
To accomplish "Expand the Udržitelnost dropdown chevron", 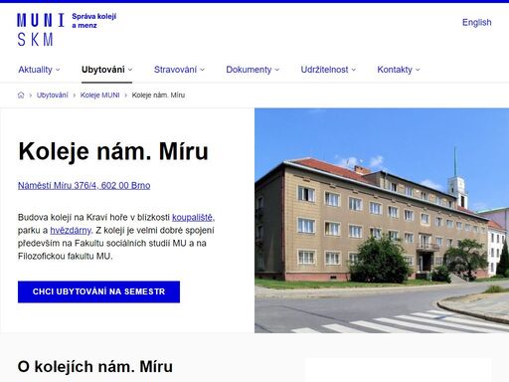I will (354, 70).
